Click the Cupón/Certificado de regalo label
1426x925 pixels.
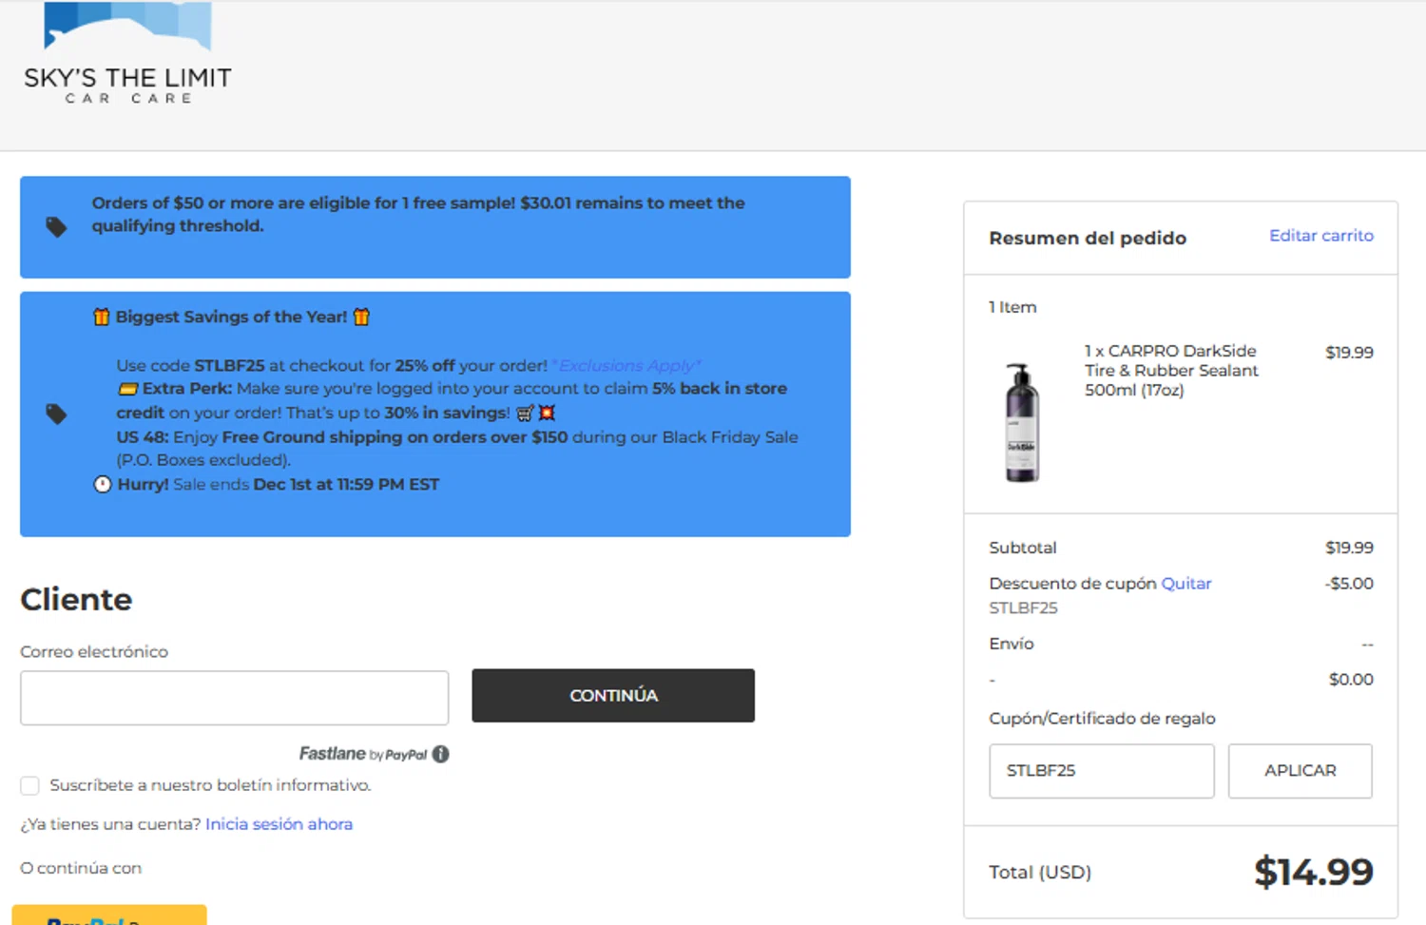(x=1102, y=719)
